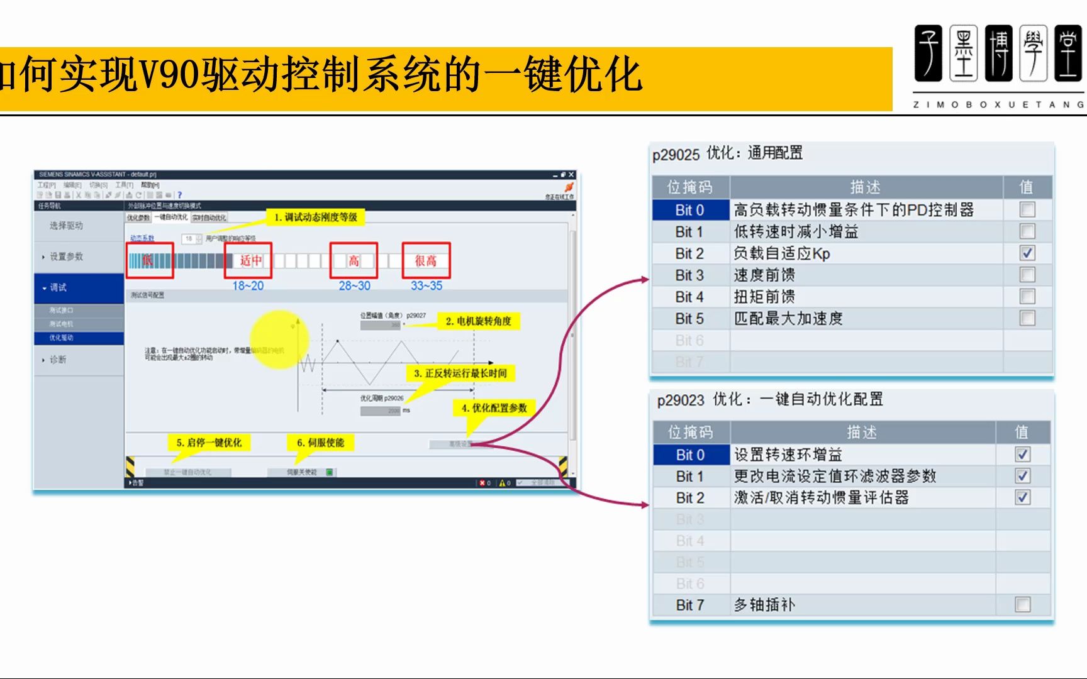
Task: Click the print toolbar icon
Action: (x=67, y=195)
